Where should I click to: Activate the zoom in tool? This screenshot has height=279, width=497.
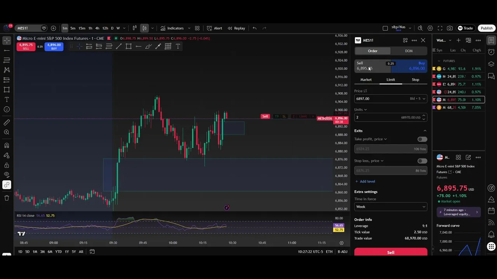[7, 133]
